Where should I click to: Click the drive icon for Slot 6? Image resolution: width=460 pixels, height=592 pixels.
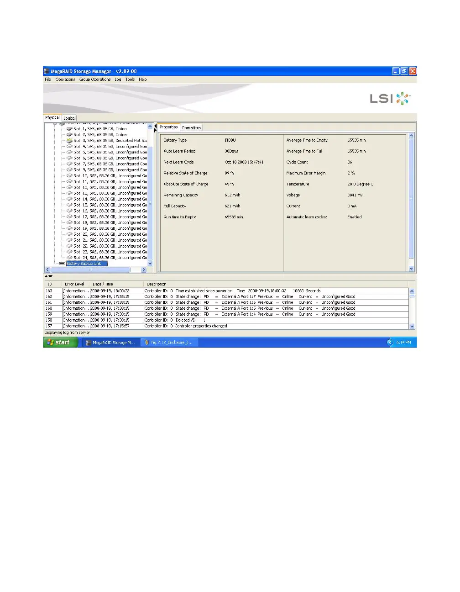pyautogui.click(x=69, y=158)
